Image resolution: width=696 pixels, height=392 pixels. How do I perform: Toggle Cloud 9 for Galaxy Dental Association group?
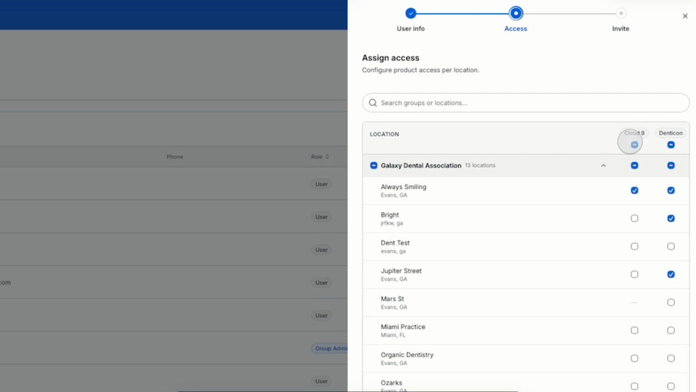click(x=634, y=166)
